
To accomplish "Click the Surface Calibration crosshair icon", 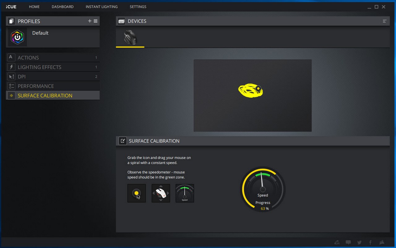I will pyautogui.click(x=11, y=95).
